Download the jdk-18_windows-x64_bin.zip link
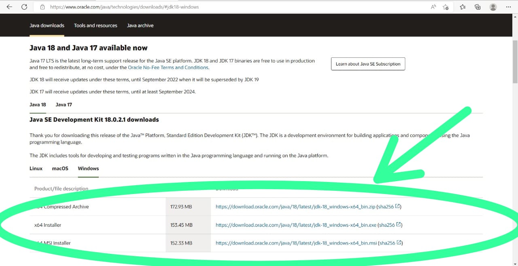 pos(295,207)
